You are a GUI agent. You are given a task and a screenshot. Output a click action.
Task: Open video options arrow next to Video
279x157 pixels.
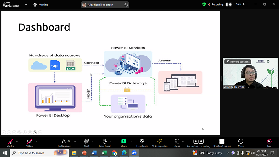click(x=37, y=141)
